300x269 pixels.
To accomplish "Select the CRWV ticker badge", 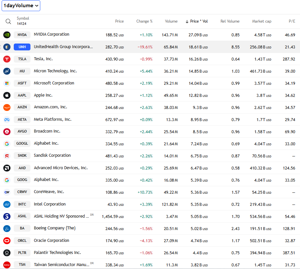I will click(22, 192).
